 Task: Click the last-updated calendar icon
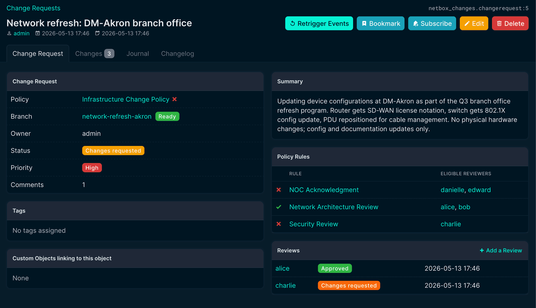click(x=97, y=33)
